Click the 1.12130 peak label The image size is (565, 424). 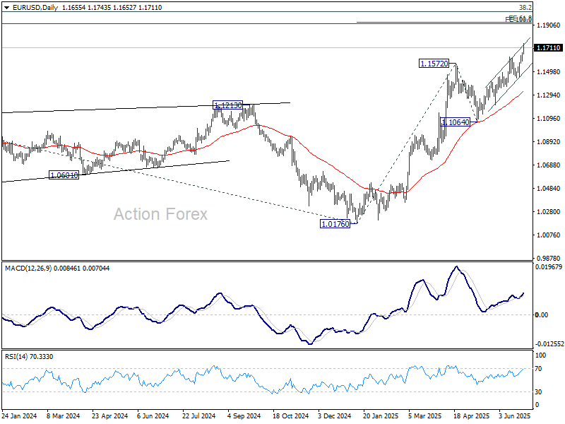click(x=227, y=105)
